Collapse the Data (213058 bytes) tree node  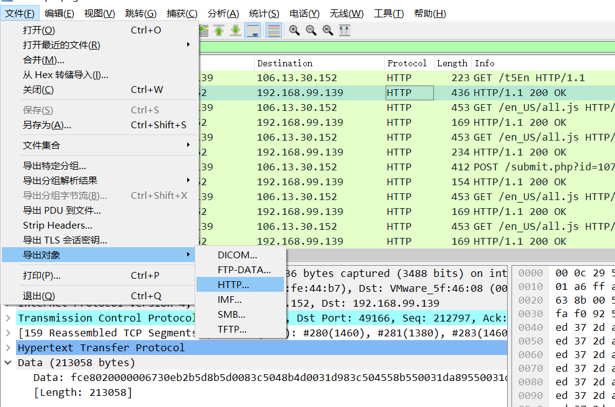point(7,362)
